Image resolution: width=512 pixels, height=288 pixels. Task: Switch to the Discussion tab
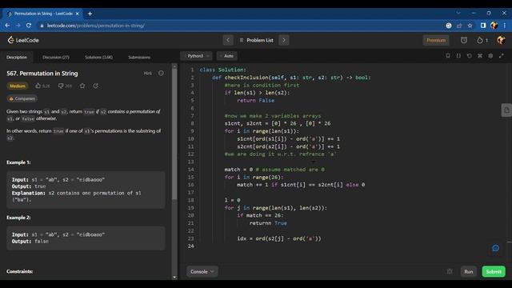pyautogui.click(x=56, y=57)
